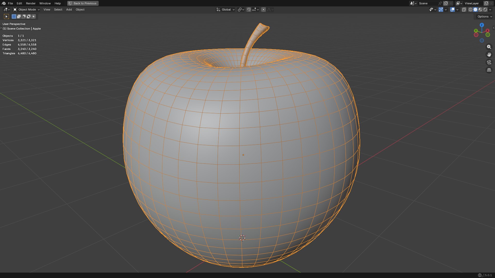Expand the sidebar with the arrow tab
Viewport: 495px width, 278px height.
pos(493,28)
